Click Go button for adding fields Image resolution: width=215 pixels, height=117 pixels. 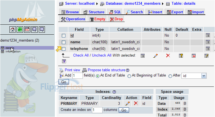[x=64, y=82]
